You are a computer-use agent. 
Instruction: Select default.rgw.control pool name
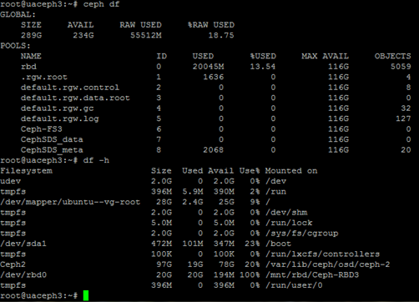70,88
